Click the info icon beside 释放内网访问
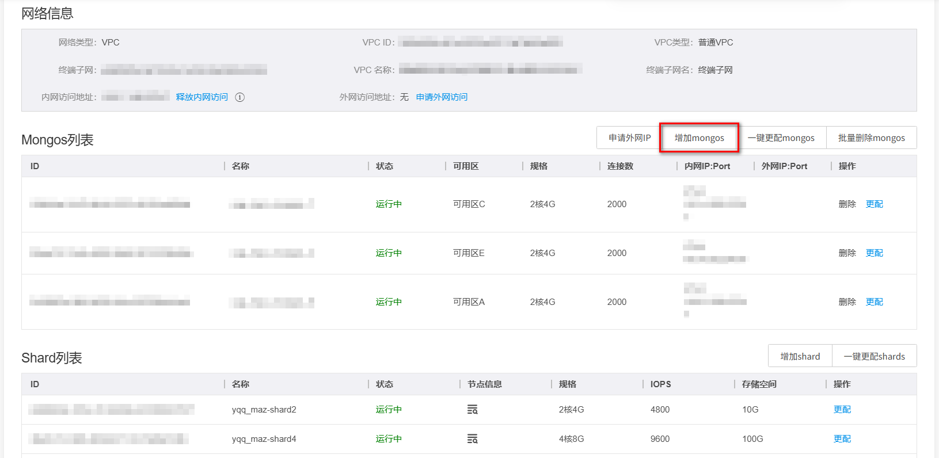 (x=240, y=97)
